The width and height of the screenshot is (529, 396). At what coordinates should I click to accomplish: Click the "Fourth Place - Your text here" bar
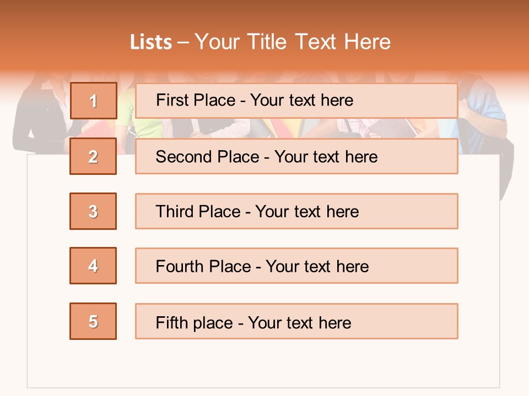click(x=296, y=266)
